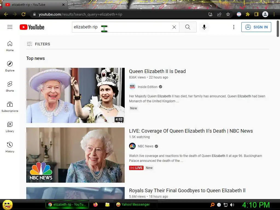Open Library in the sidebar
280x210 pixels.
coord(10,127)
